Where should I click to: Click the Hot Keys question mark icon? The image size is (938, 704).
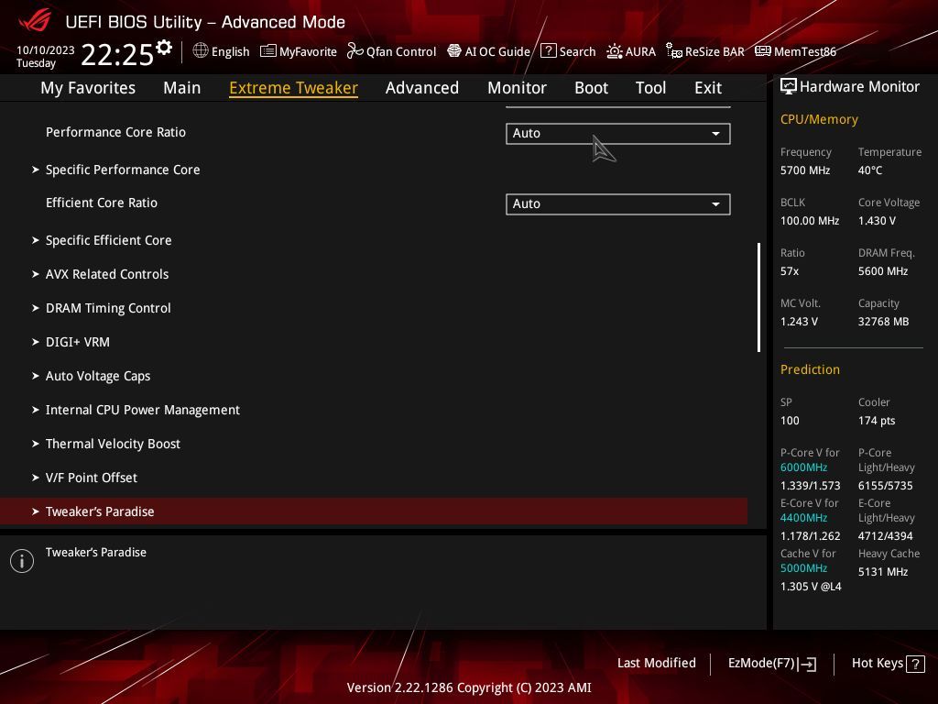point(915,664)
